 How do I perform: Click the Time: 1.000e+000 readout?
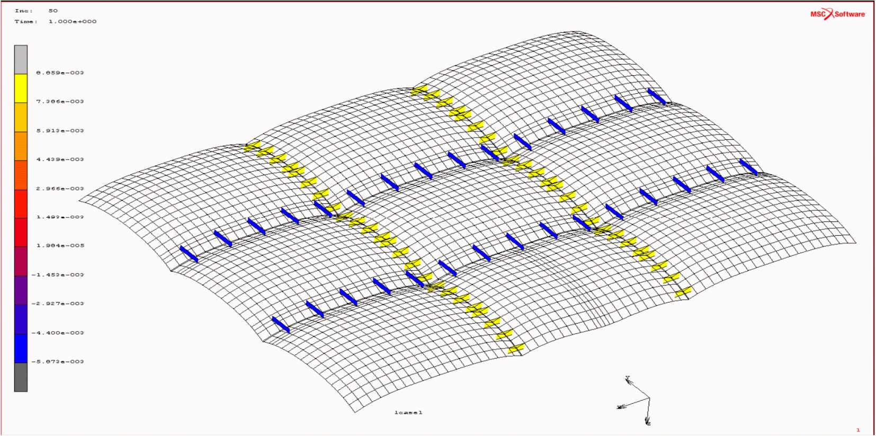click(55, 22)
